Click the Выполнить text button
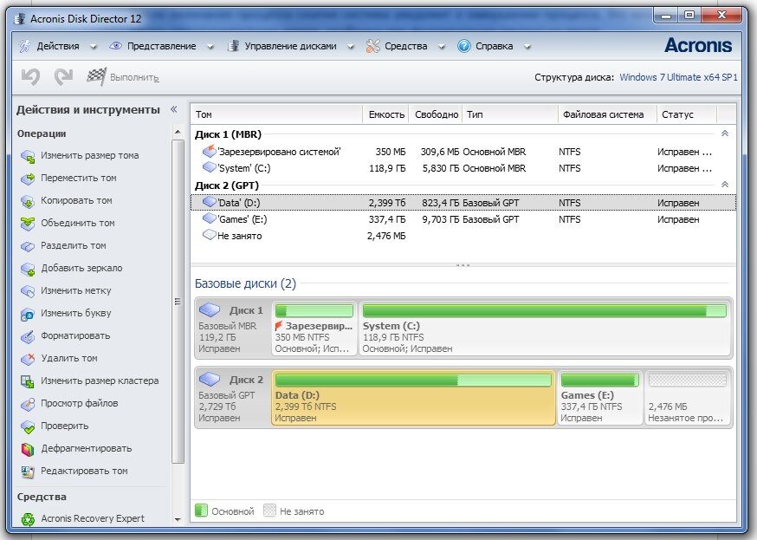This screenshot has width=757, height=540. coord(134,77)
